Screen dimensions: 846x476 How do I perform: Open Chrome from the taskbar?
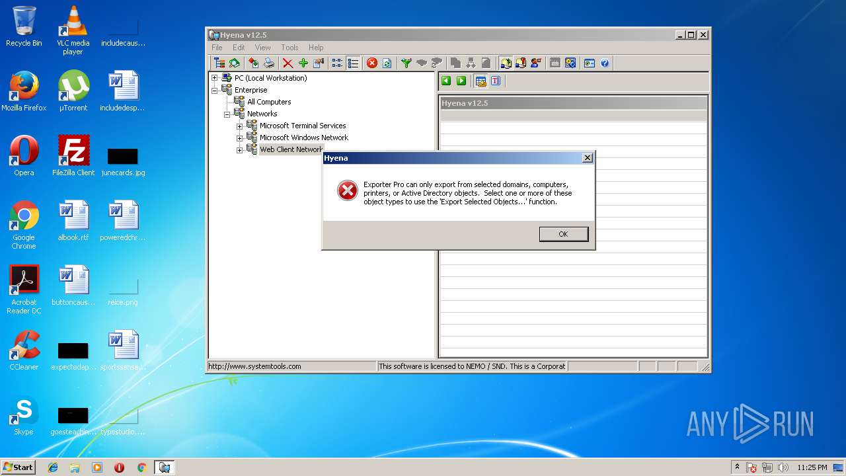pyautogui.click(x=141, y=467)
